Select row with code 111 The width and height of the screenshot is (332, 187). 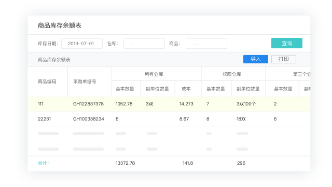click(169, 104)
